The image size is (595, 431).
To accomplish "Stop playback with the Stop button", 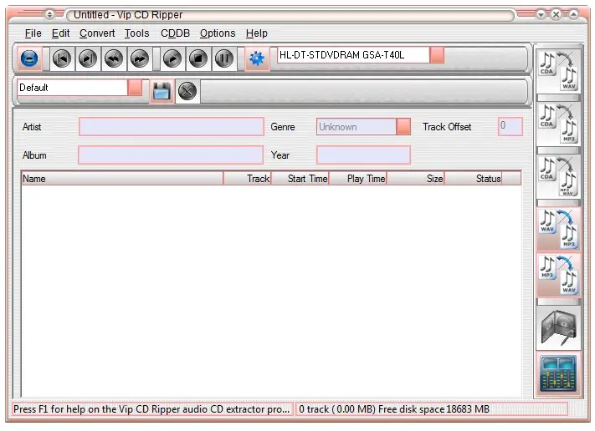I will 198,58.
